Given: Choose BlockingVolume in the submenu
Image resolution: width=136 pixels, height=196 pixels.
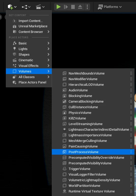Looking at the screenshot, I should [x=93, y=96].
